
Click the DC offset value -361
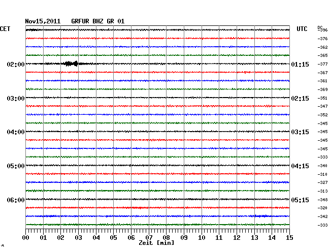(322, 81)
